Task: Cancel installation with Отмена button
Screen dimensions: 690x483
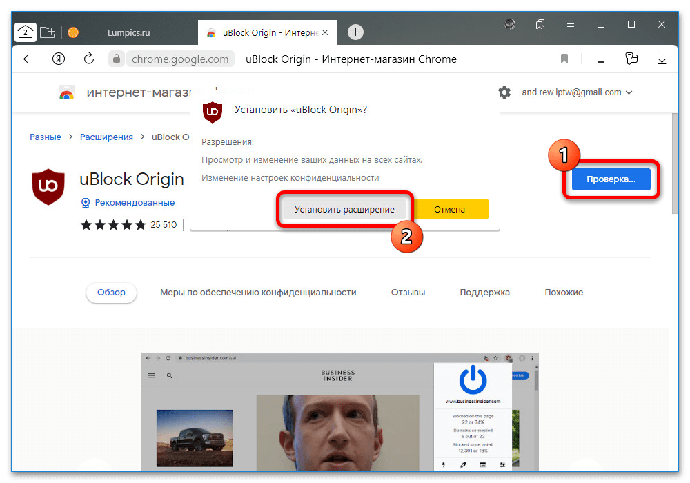Action: coord(449,209)
